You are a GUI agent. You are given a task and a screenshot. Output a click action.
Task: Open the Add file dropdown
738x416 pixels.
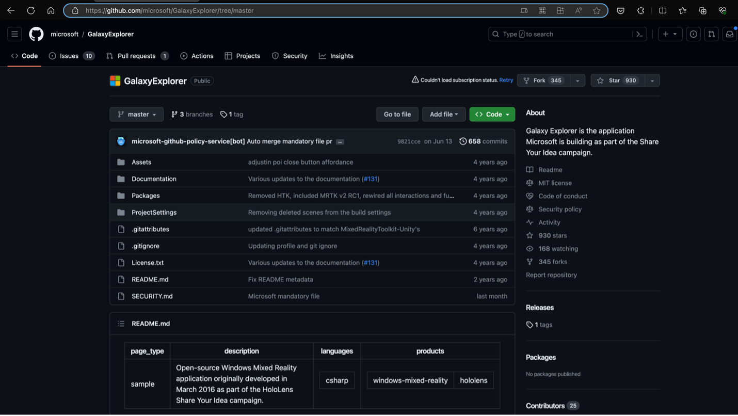[x=444, y=114]
